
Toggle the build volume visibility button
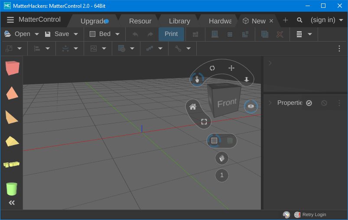[x=230, y=140]
